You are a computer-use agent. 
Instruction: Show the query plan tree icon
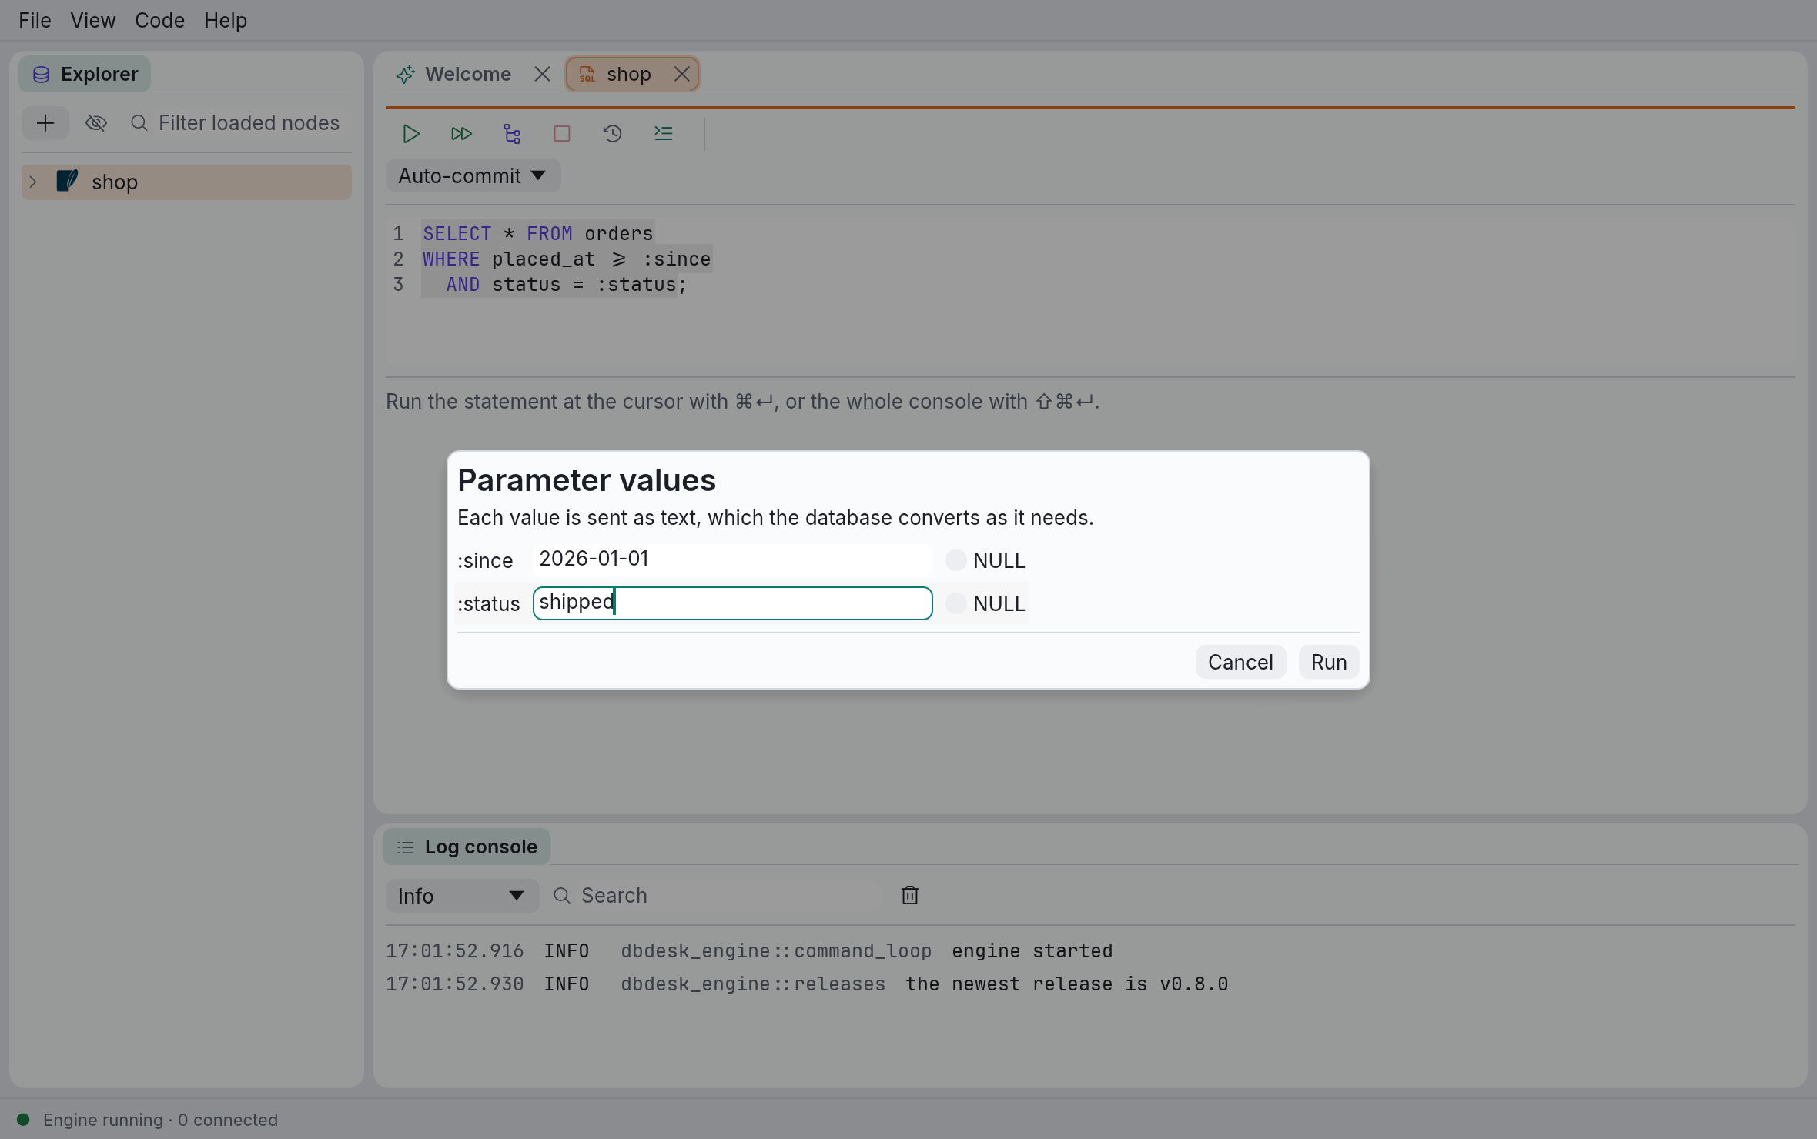512,134
